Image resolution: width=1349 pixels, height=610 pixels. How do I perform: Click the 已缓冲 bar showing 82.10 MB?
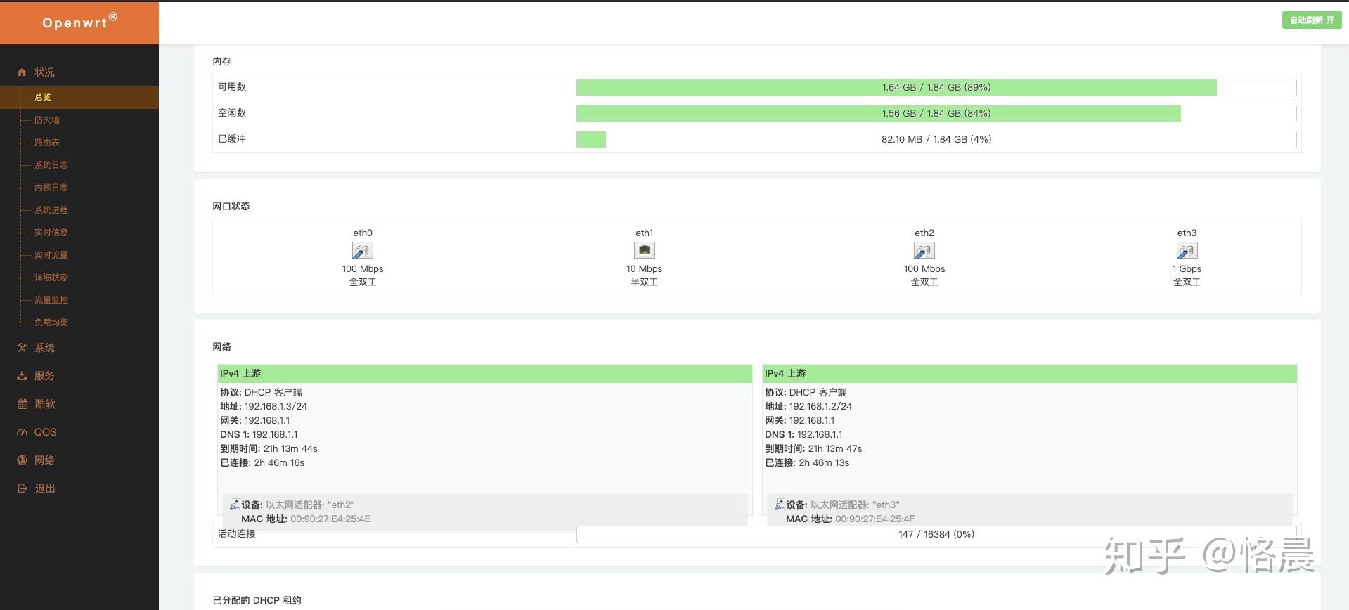pos(936,139)
